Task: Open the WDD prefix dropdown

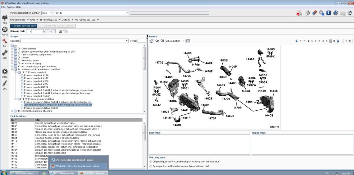Action: (51, 13)
